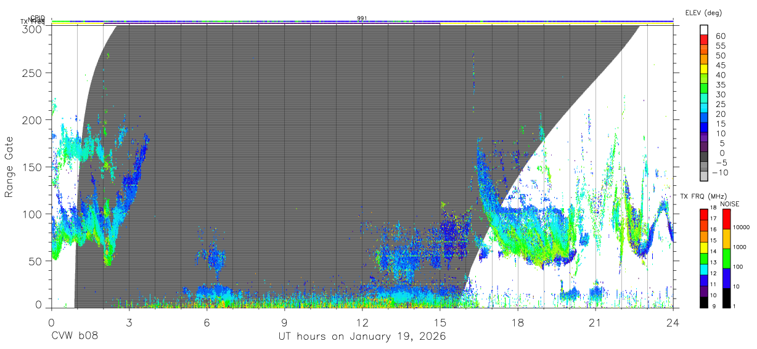Screen dimensions: 757x349
Task: Click the '18' tick on the UT hours axis
Action: click(517, 322)
